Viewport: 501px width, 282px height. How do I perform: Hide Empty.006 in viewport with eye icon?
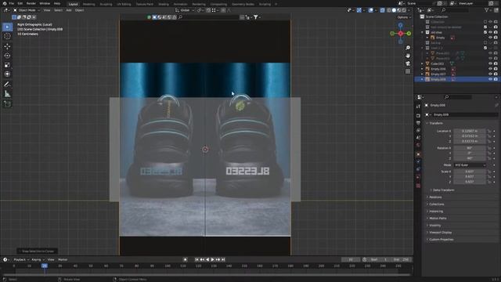tap(491, 69)
